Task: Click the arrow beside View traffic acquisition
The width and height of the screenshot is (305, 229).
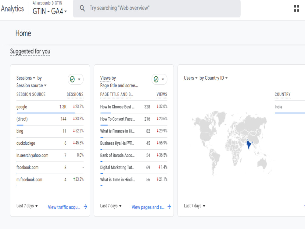Action: 85,207
